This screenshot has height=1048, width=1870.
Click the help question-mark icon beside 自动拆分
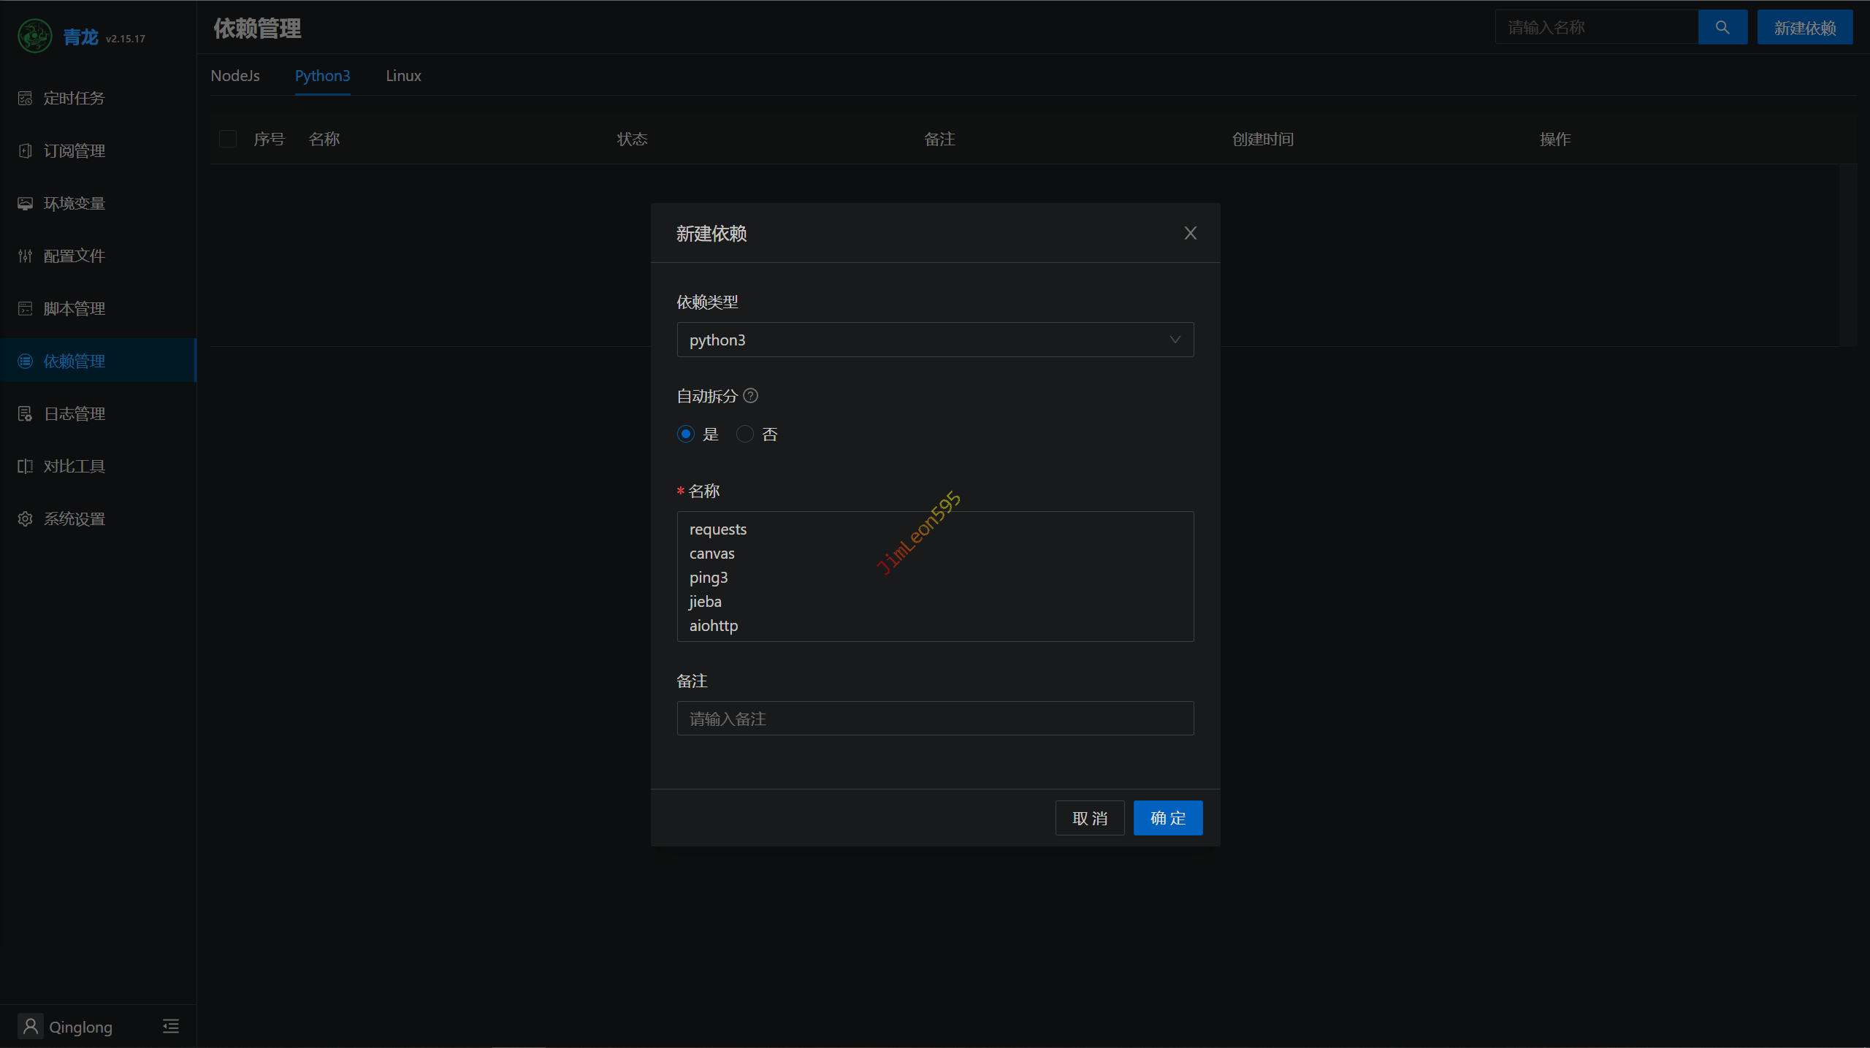[x=750, y=396]
